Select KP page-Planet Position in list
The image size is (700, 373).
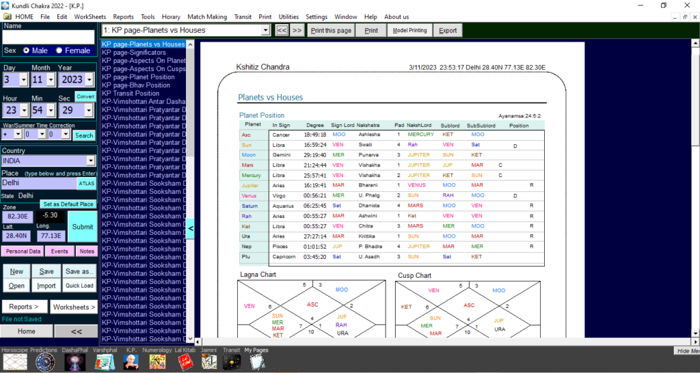tap(138, 77)
